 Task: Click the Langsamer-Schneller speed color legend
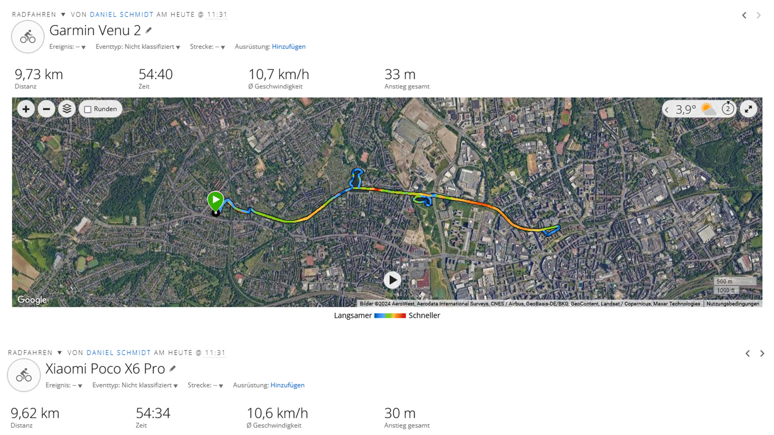[x=390, y=316]
